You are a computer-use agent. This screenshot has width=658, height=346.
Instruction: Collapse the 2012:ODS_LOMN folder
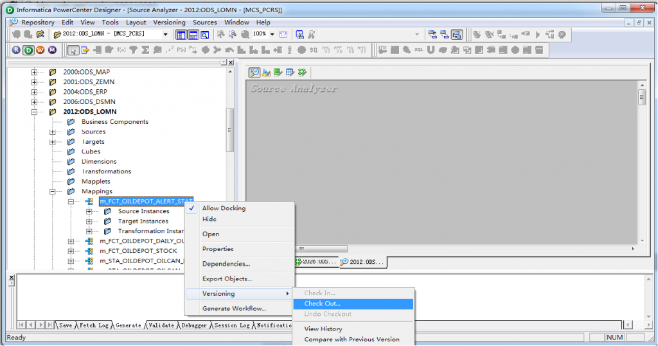pyautogui.click(x=35, y=112)
